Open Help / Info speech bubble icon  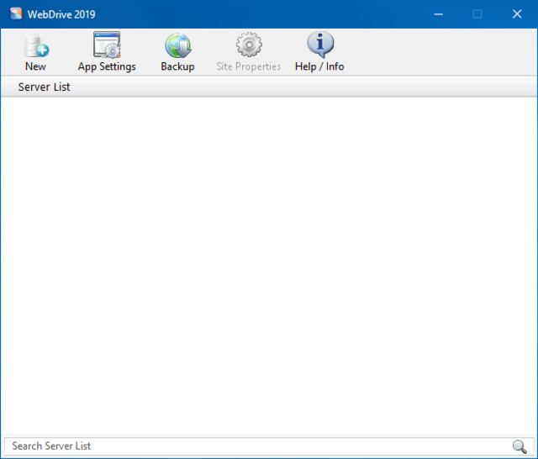click(x=319, y=45)
